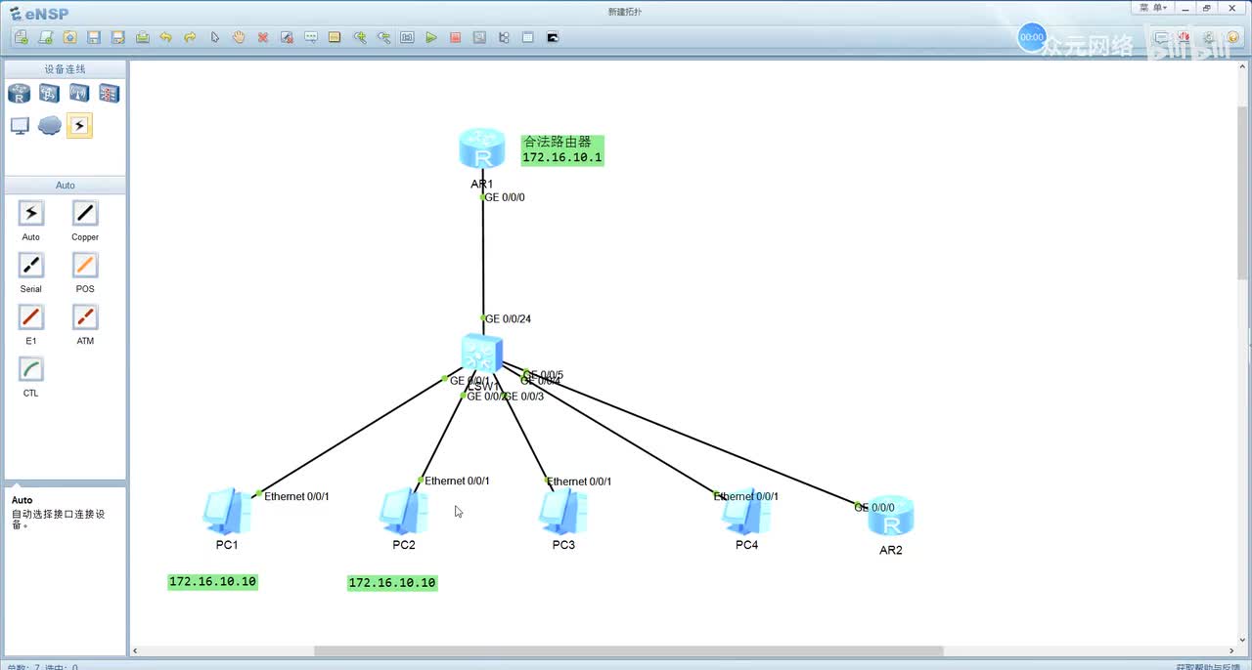
Task: Stop devices with red stop button
Action: pyautogui.click(x=456, y=37)
